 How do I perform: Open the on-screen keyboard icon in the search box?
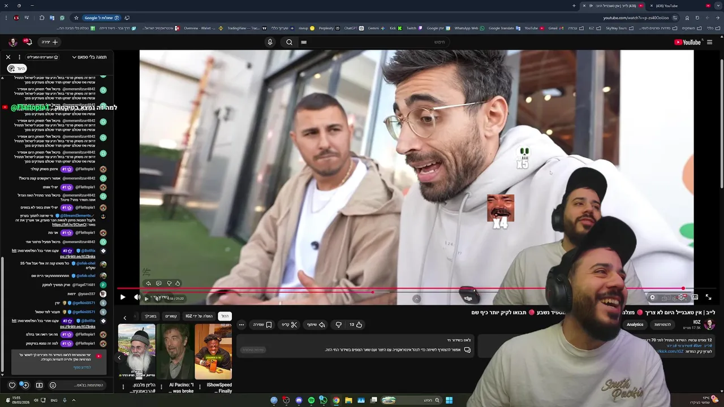tap(304, 42)
